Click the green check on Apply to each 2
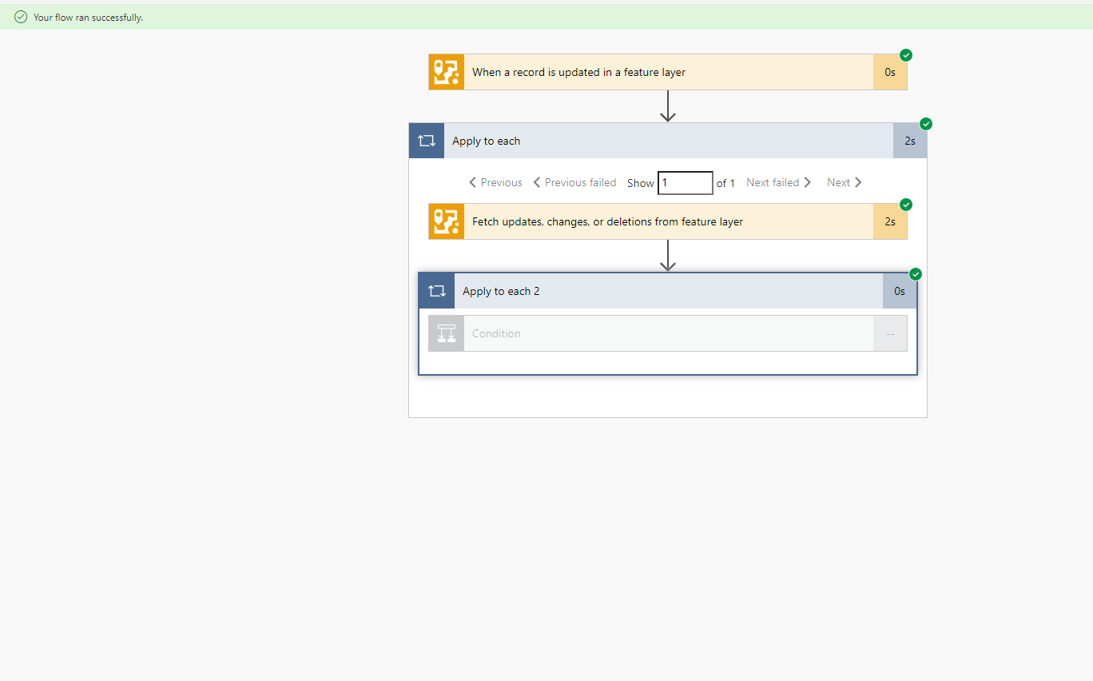Image resolution: width=1093 pixels, height=681 pixels. [x=916, y=273]
